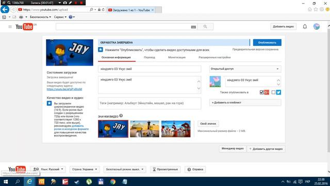Click the IE settings gear icon
This screenshot has height=186, width=330.
coord(322,9)
